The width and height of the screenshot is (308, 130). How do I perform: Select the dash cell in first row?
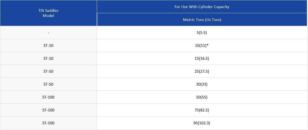[x=48, y=33]
